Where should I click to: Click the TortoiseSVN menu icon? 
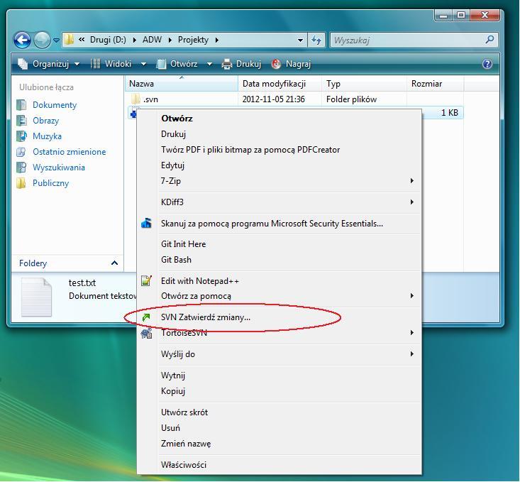tap(147, 333)
